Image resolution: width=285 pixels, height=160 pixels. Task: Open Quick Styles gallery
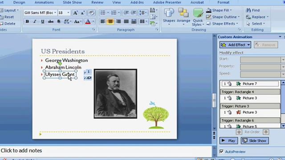click(198, 17)
